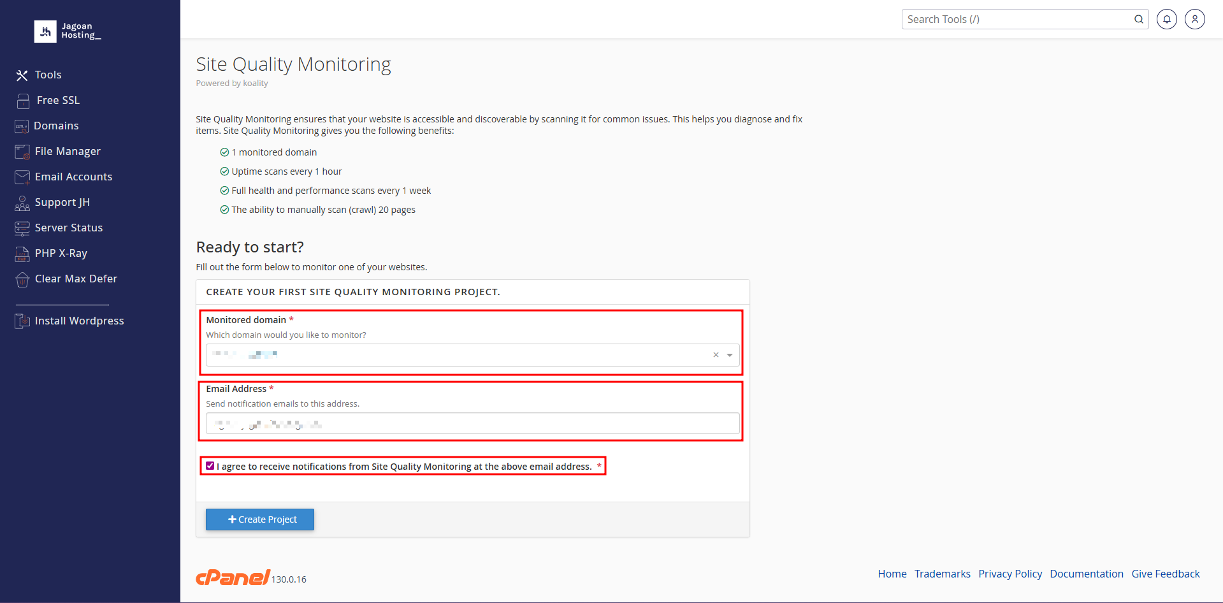Expand the Monitored domain dropdown

[x=729, y=355]
